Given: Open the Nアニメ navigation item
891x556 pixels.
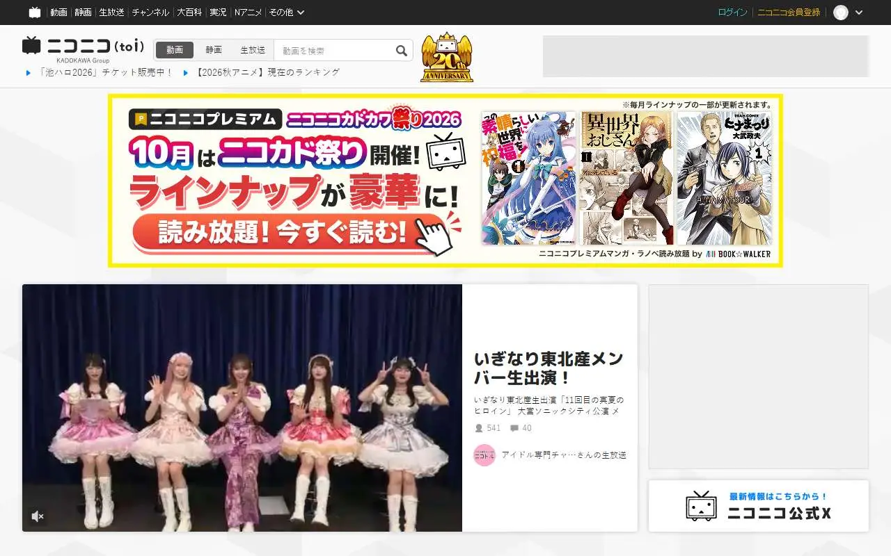Looking at the screenshot, I should click(x=248, y=13).
